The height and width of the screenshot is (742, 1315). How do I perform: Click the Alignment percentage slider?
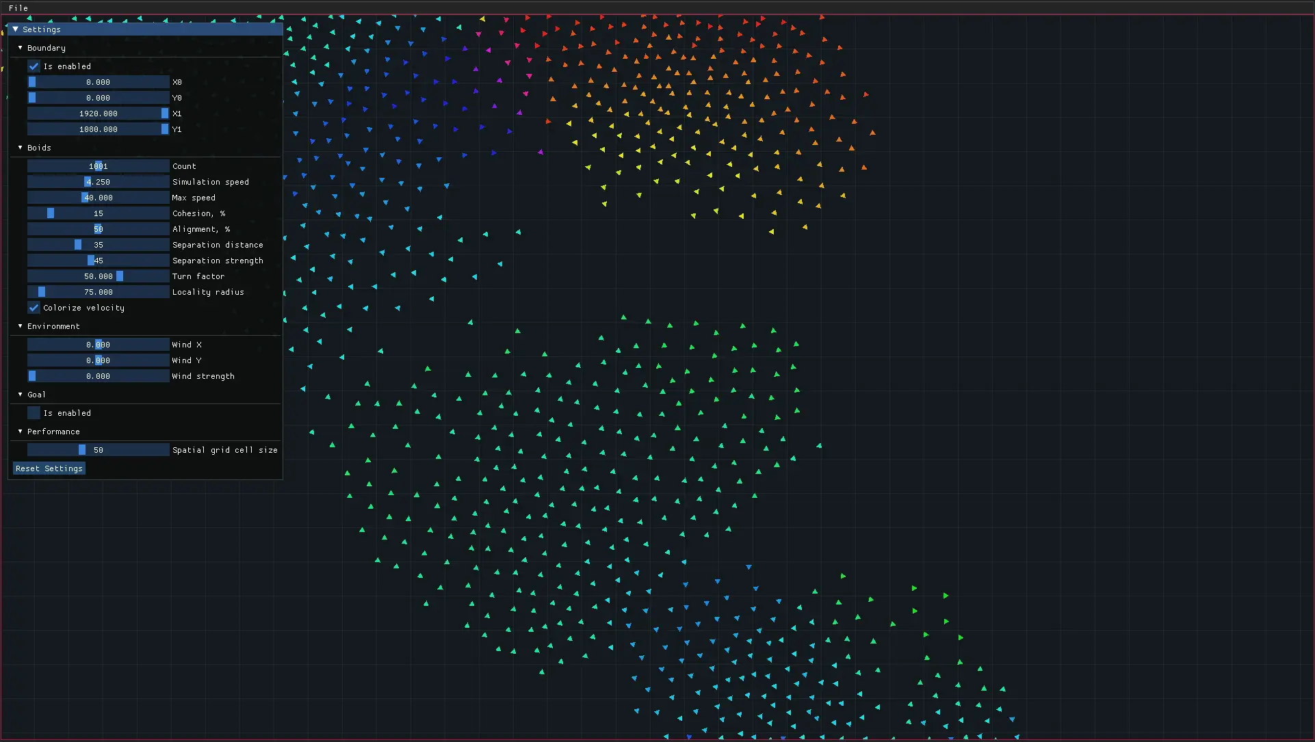98,228
